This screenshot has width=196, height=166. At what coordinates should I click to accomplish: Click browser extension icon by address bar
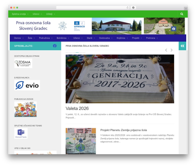(x=133, y=8)
